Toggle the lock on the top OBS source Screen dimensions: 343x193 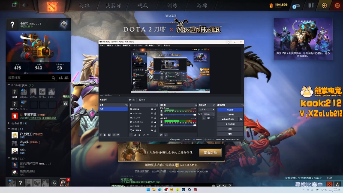(x=155, y=109)
